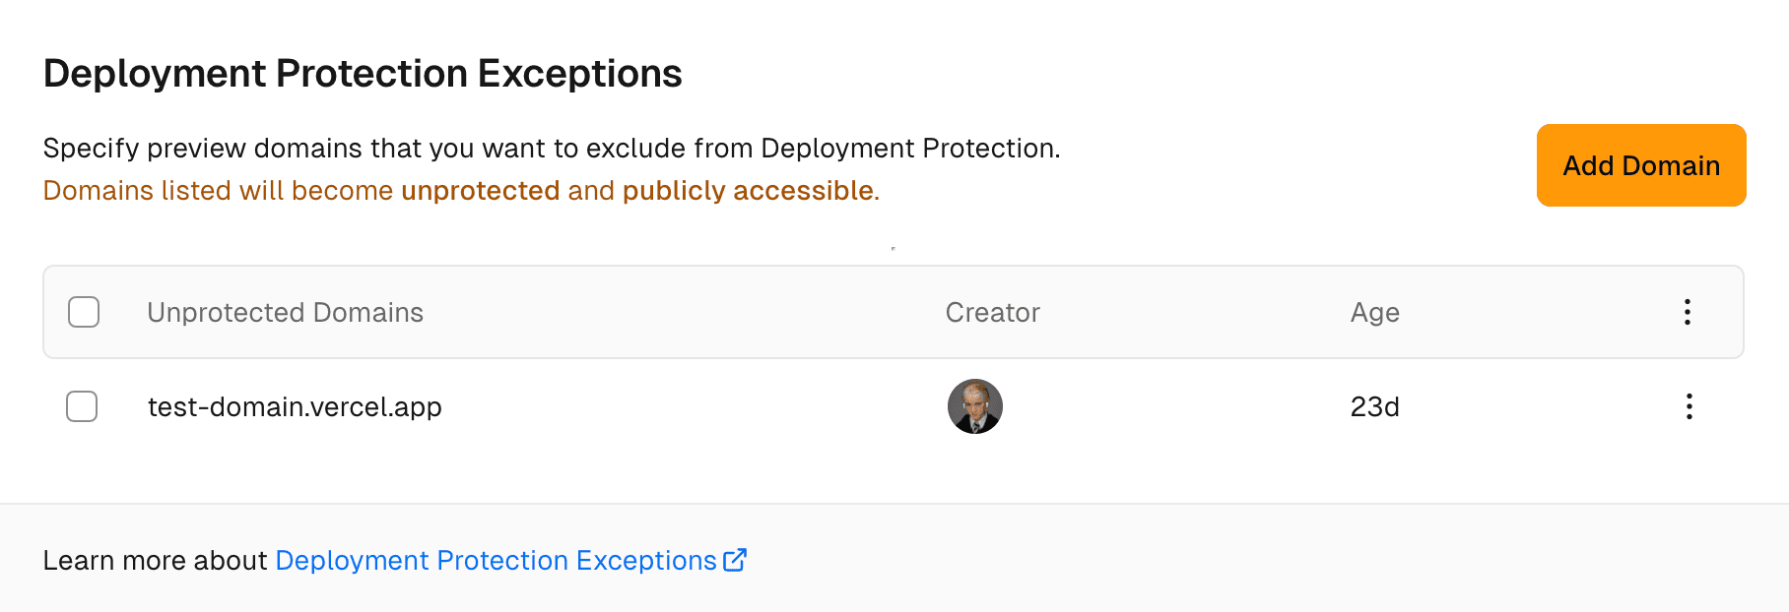Click the external link icon next to Exceptions link
The image size is (1789, 612).
pos(735,560)
